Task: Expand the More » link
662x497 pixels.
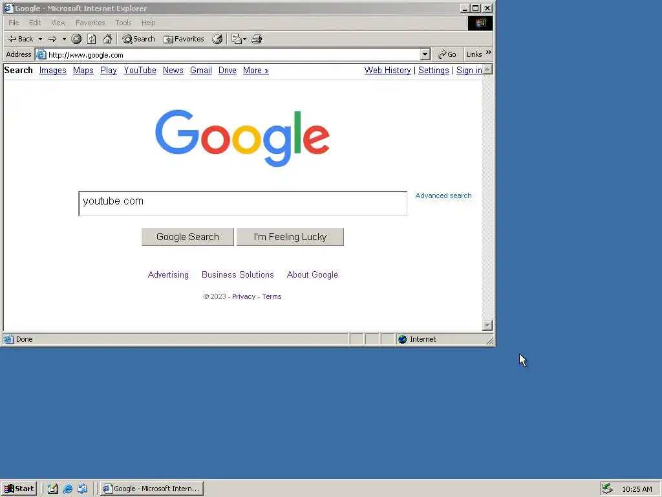Action: click(256, 71)
